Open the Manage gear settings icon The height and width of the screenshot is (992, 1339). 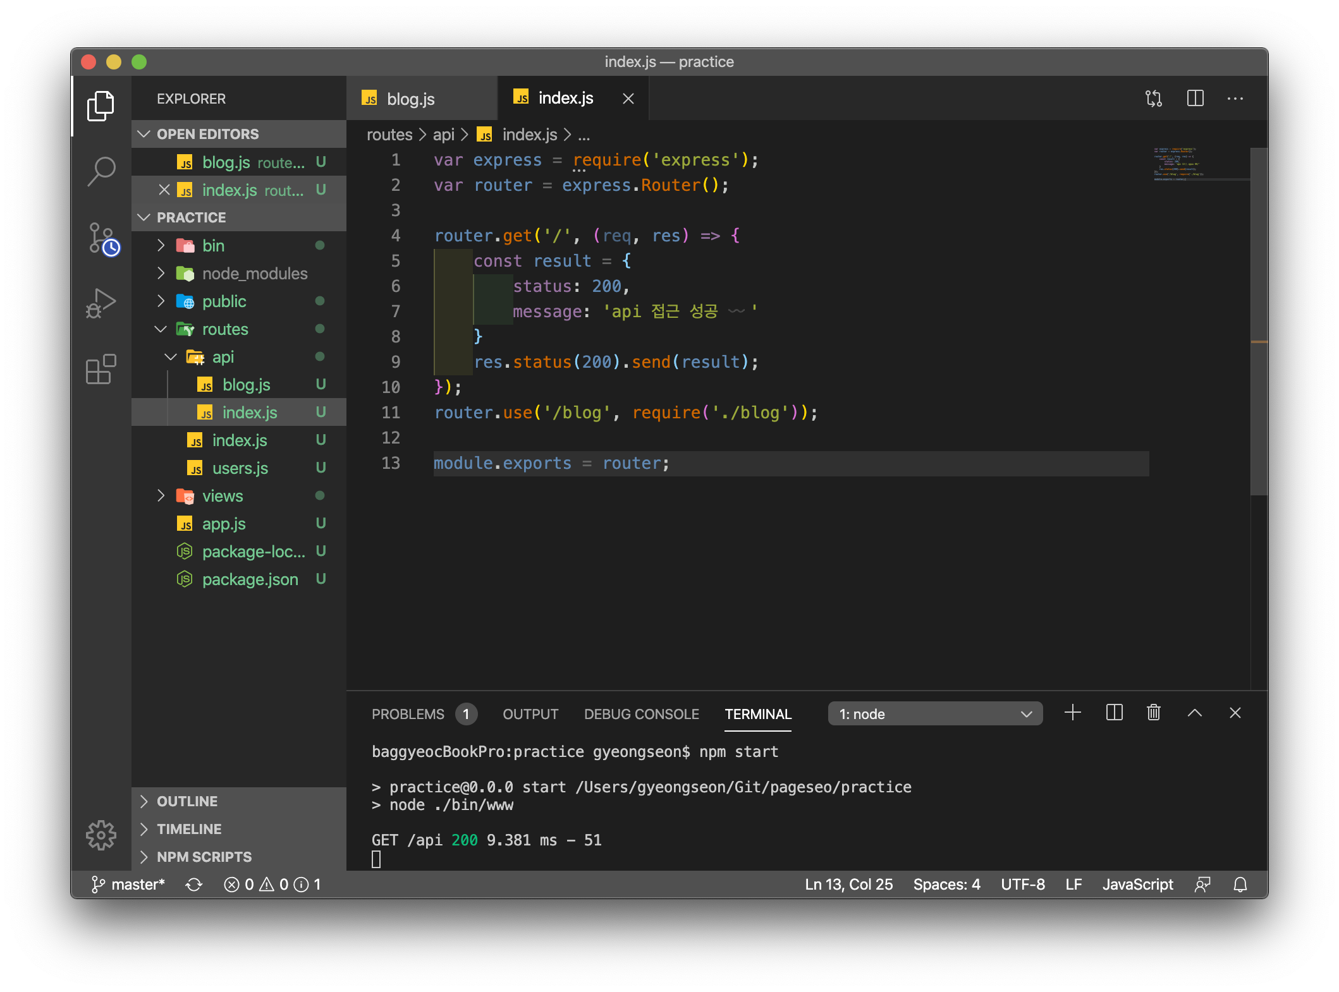101,835
